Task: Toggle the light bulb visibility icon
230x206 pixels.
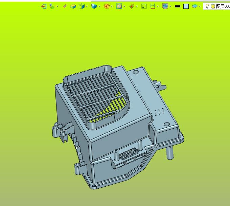Action: pos(207,6)
